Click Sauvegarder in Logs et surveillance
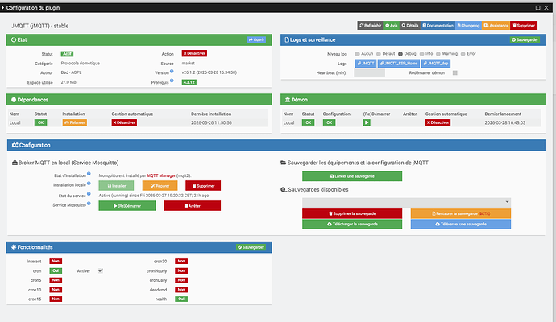556x322 pixels. (525, 39)
